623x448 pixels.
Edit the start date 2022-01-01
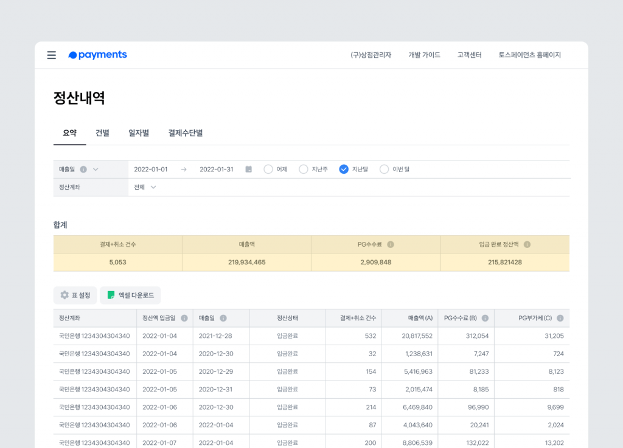tap(151, 170)
